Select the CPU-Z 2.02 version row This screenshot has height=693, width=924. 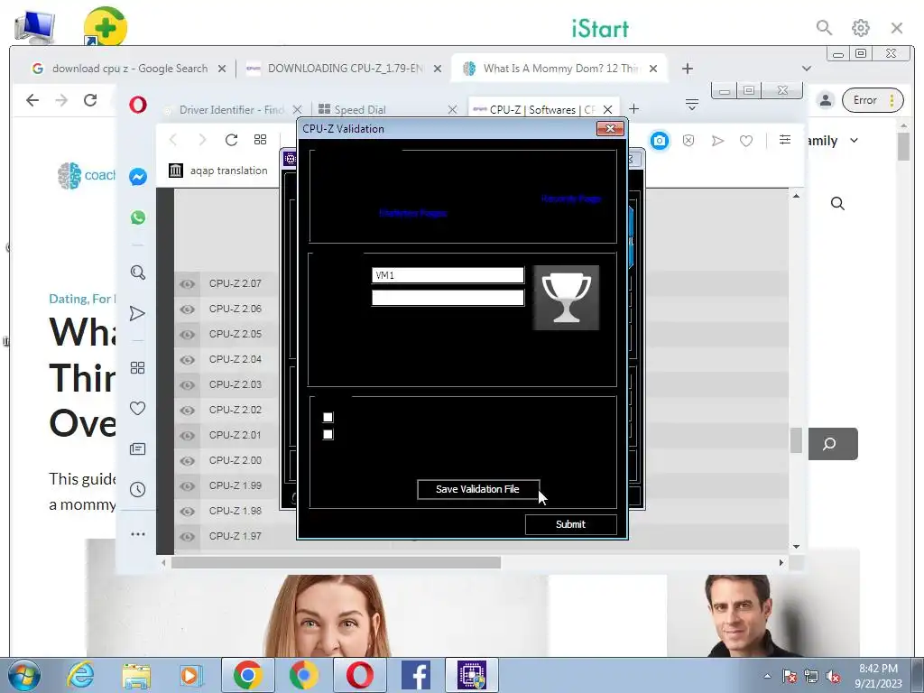(236, 411)
